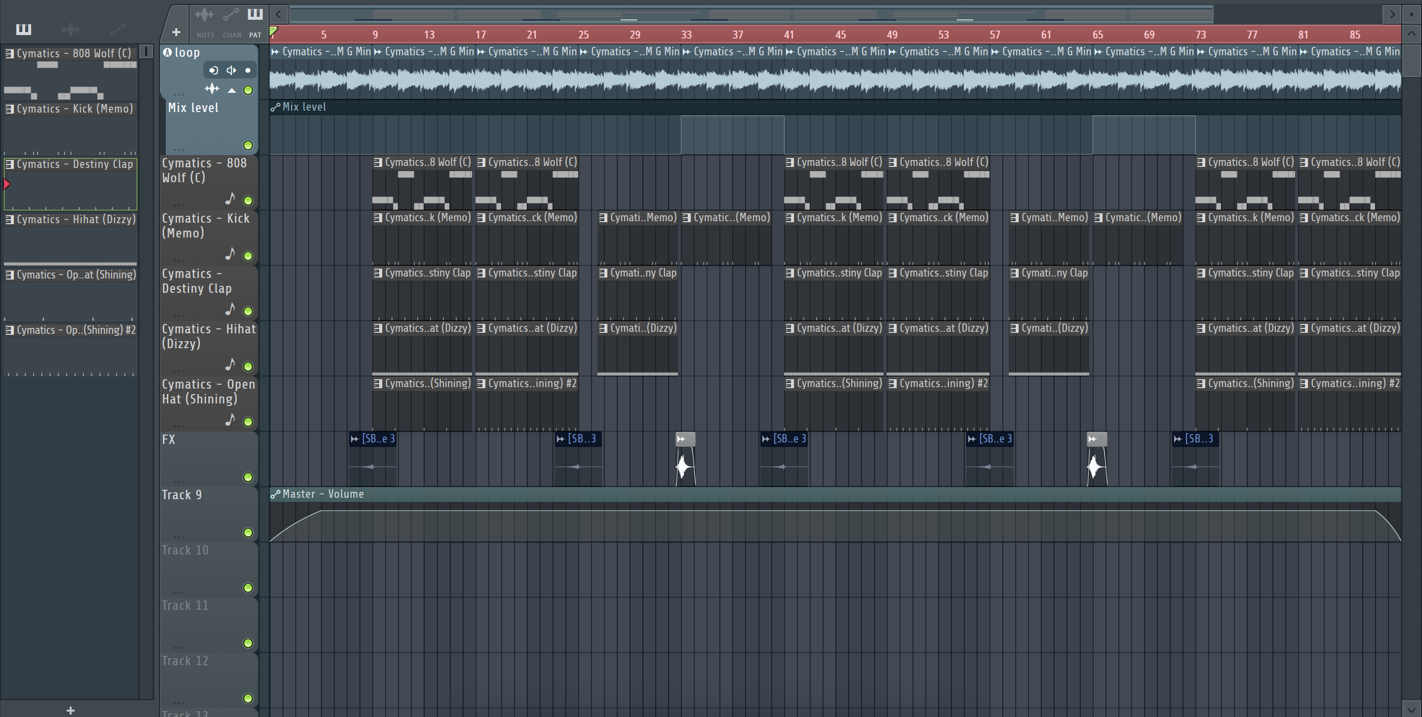Mute the FX track

248,477
